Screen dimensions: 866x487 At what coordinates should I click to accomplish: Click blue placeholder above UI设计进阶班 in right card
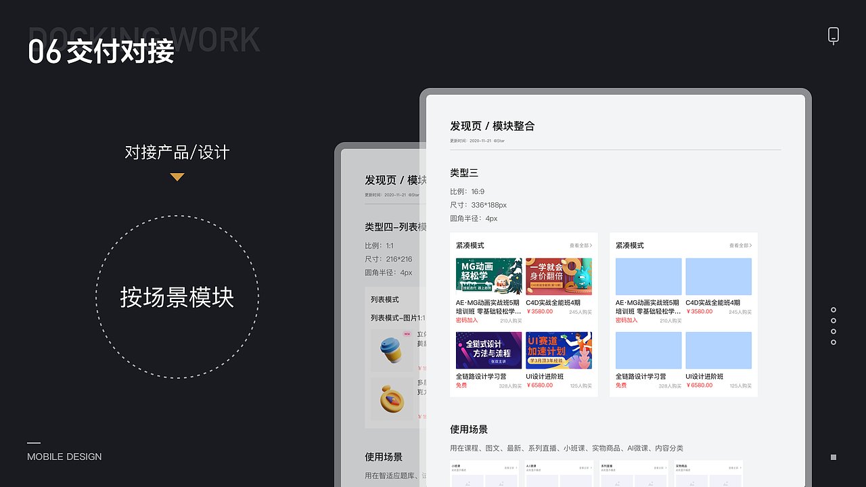click(719, 350)
